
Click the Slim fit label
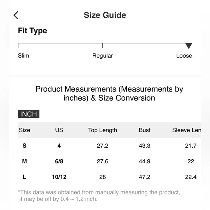point(24,56)
